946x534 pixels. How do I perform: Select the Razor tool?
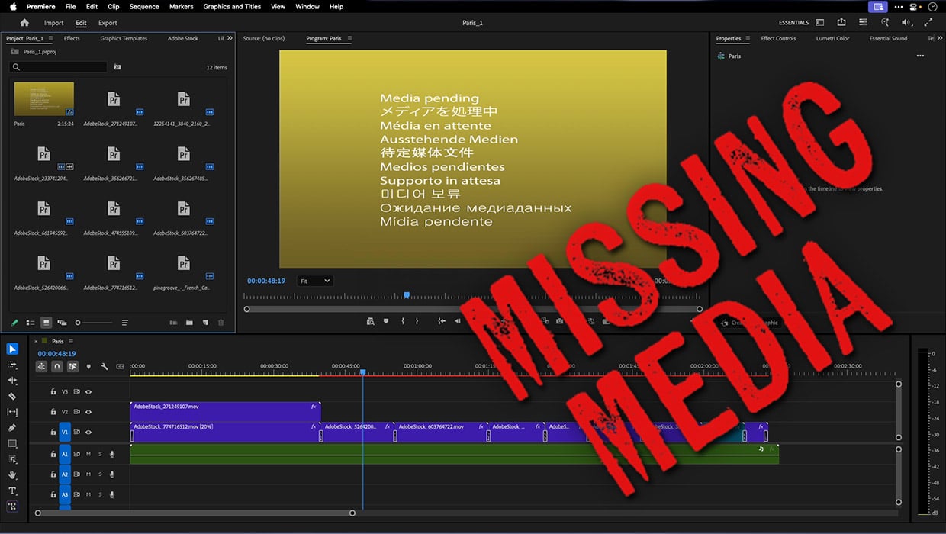12,396
